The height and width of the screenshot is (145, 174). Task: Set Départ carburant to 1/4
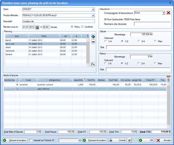click(x=106, y=41)
